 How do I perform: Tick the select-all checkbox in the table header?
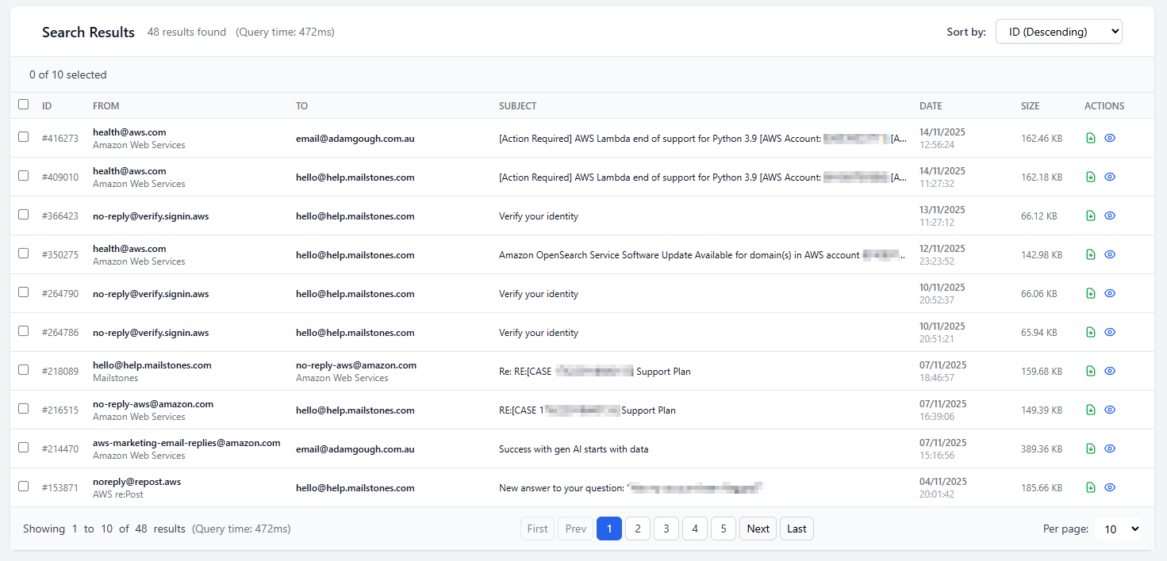24,105
